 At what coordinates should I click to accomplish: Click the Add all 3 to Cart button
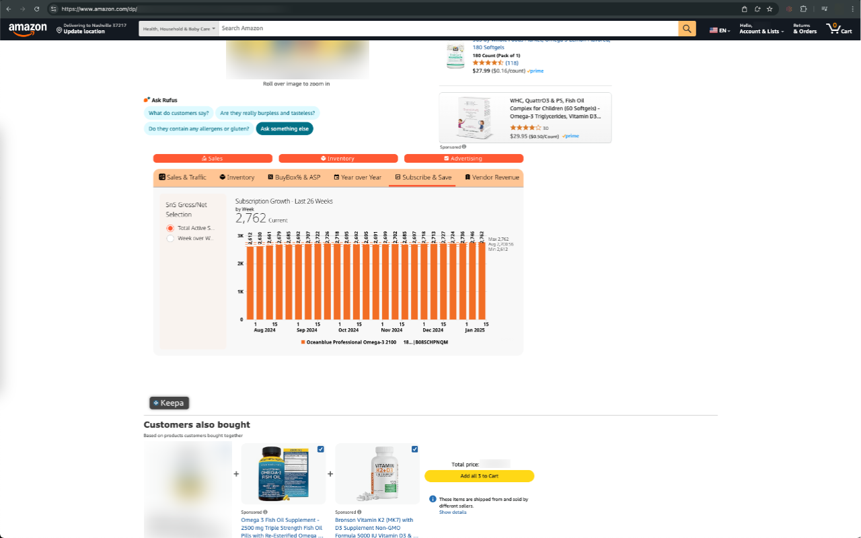coord(479,476)
